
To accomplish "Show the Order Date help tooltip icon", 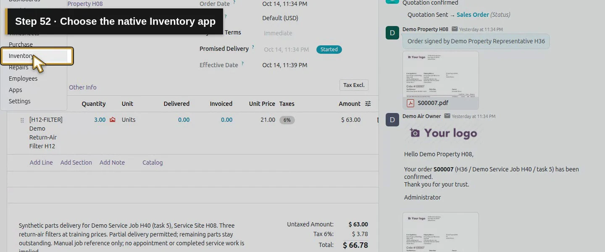I will [x=234, y=3].
